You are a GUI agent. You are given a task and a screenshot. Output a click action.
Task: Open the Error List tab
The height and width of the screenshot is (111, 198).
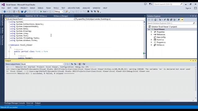click(x=30, y=103)
